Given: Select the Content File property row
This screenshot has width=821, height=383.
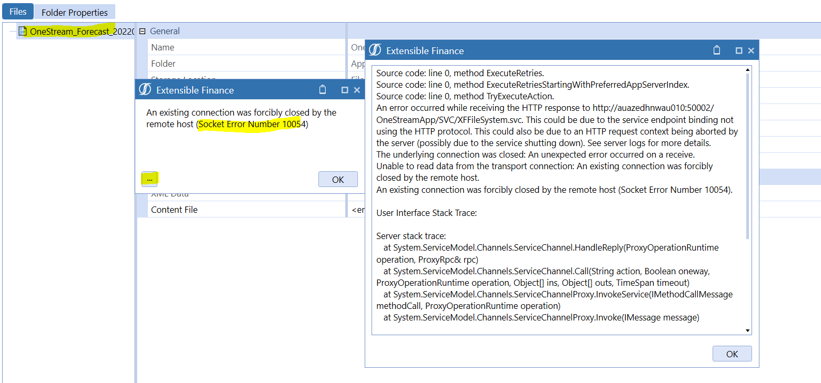Looking at the screenshot, I should pyautogui.click(x=174, y=210).
